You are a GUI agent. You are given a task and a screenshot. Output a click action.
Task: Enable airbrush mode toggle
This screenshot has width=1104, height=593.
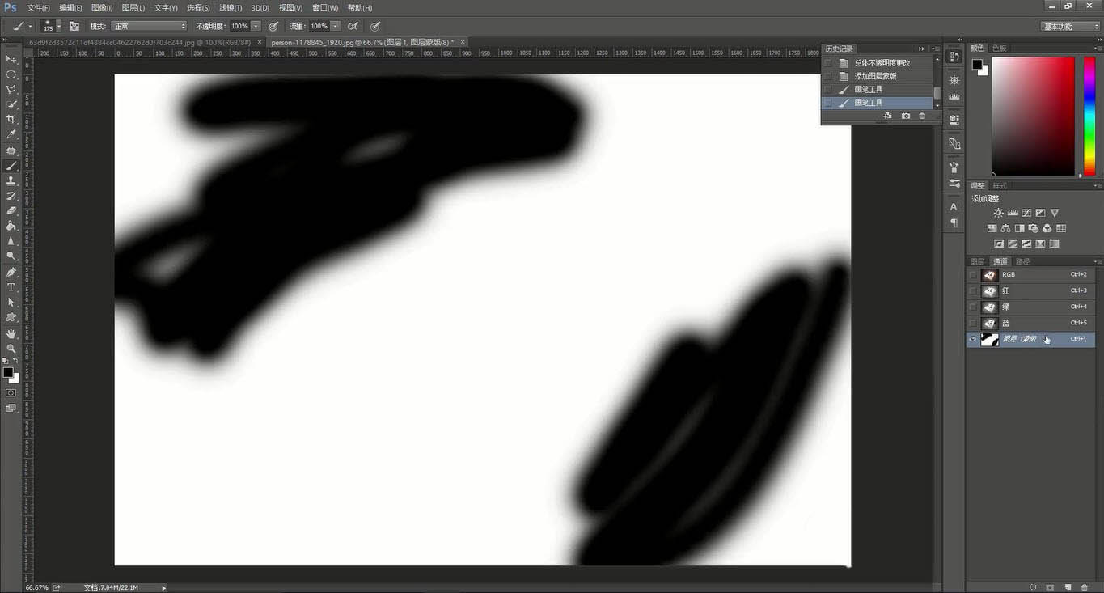click(353, 26)
